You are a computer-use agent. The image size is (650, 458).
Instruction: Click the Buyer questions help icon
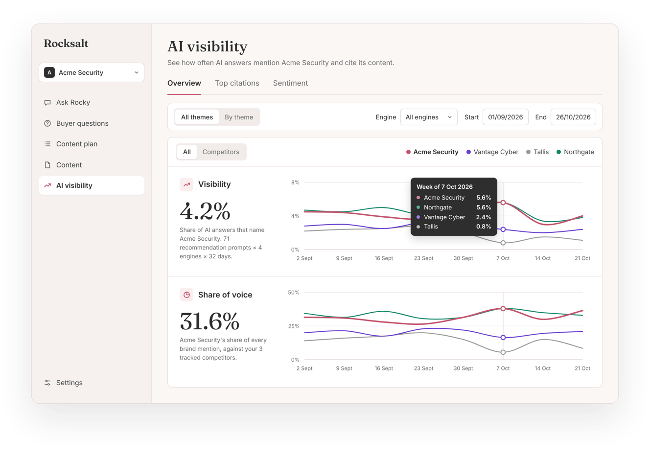47,123
